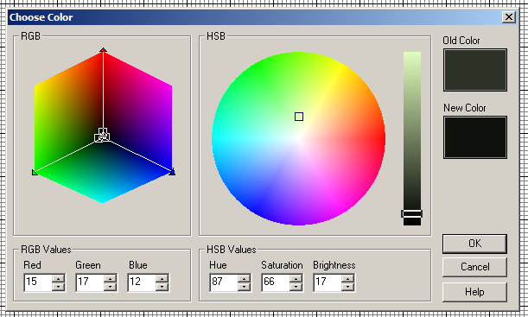Open Help for color chooser
This screenshot has width=528, height=317.
pos(474,292)
